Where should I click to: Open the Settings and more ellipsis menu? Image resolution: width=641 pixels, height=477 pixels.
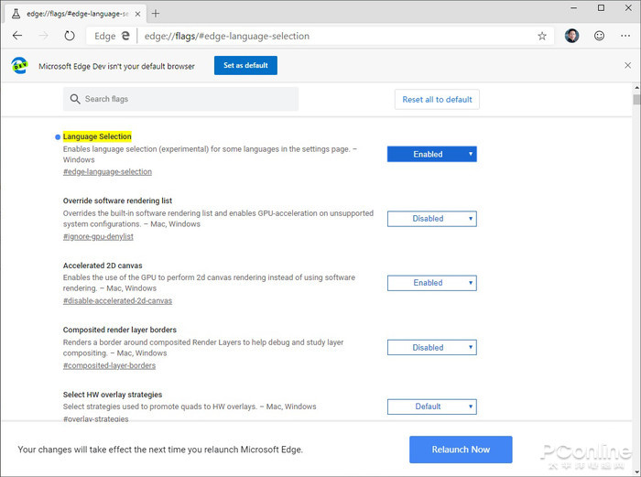(625, 36)
